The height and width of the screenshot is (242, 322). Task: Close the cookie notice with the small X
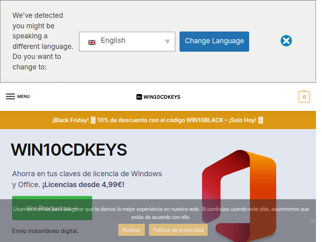coord(312,221)
